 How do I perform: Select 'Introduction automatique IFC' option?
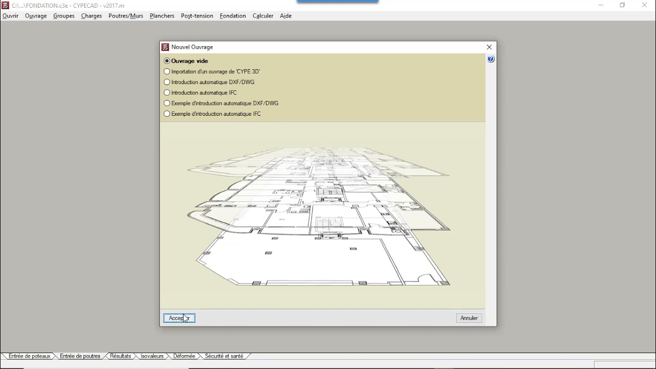[x=200, y=93]
